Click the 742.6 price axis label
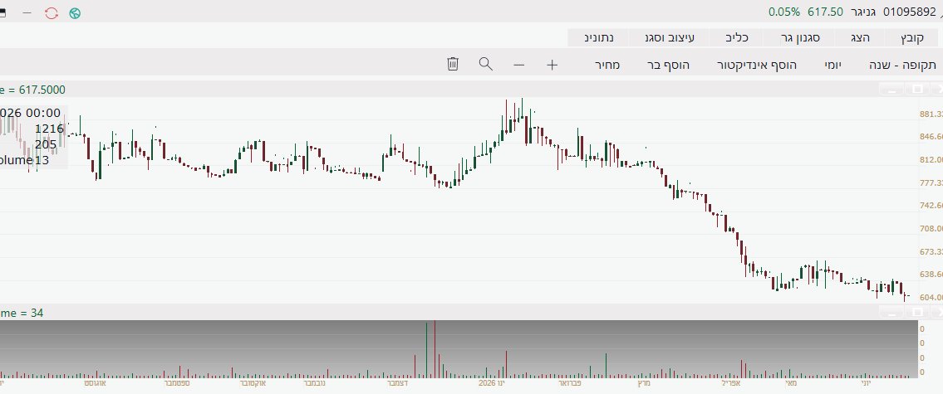943x394 pixels. tap(931, 206)
